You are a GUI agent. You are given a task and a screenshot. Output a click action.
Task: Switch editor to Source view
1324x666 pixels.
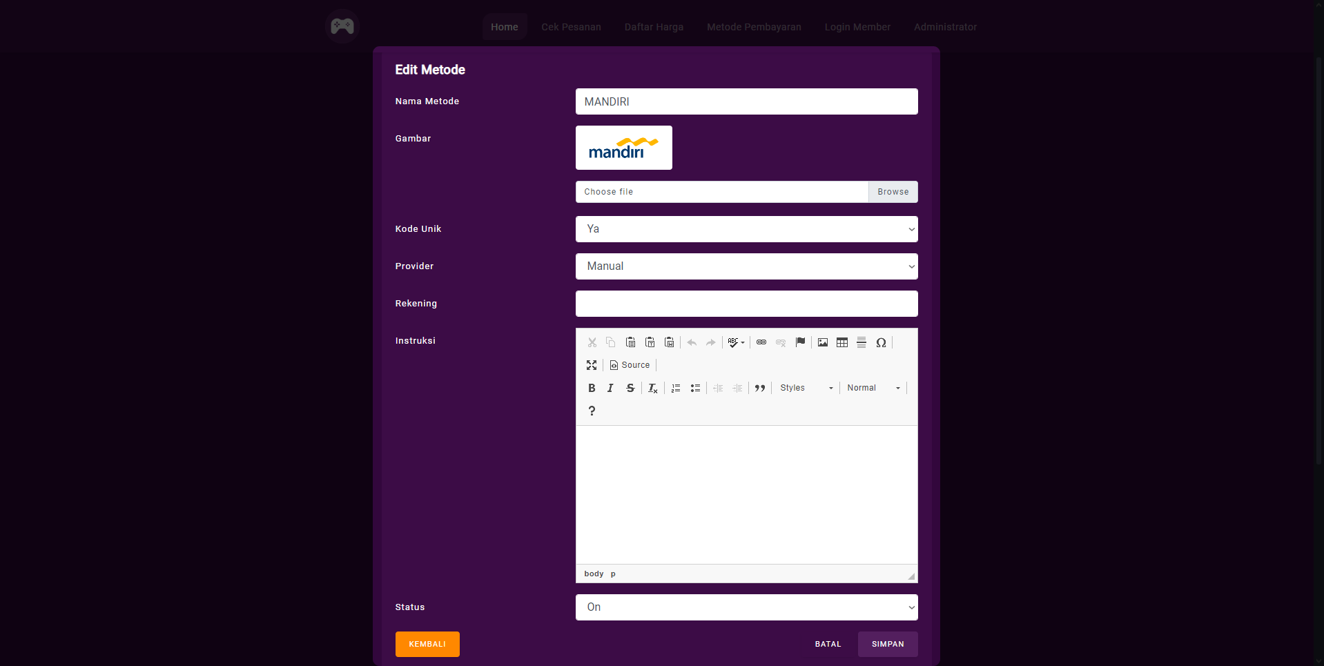pos(630,365)
